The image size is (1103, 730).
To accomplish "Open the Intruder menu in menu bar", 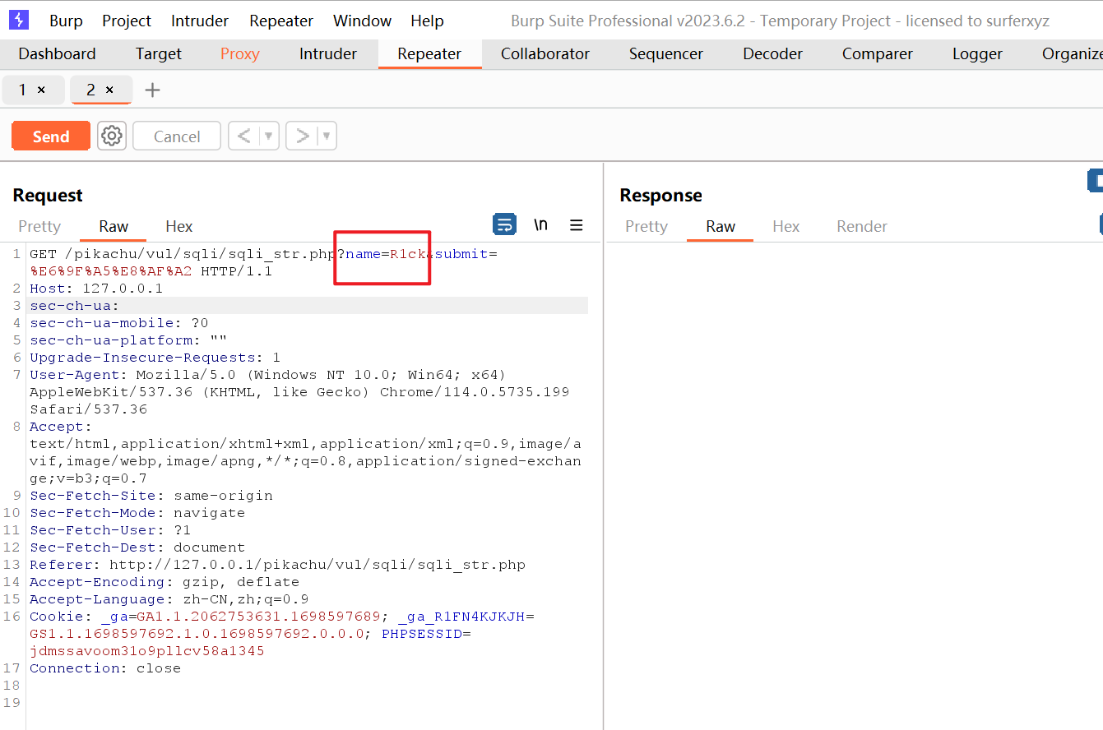I will click(200, 21).
